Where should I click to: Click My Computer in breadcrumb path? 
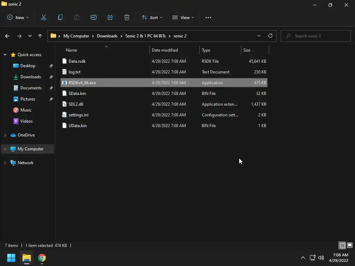point(76,36)
